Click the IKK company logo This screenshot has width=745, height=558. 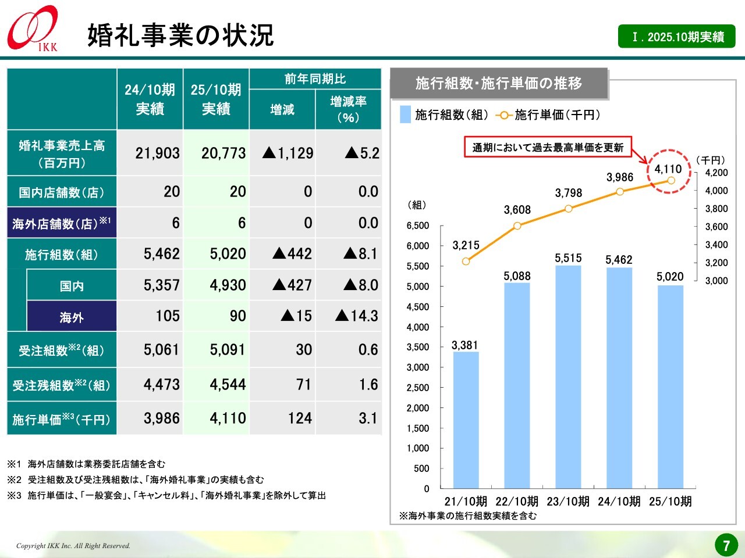[33, 28]
